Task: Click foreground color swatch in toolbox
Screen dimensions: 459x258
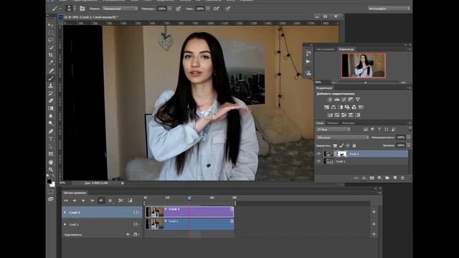Action: coord(49,181)
